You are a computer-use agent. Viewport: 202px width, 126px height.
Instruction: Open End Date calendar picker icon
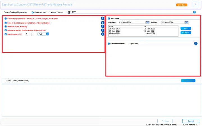click(x=187, y=22)
